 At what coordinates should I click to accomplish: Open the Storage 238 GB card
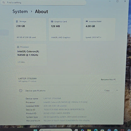[x=30, y=29]
